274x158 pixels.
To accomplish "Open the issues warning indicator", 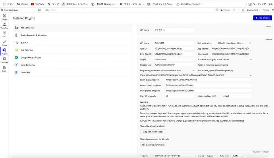I will [x=226, y=10].
